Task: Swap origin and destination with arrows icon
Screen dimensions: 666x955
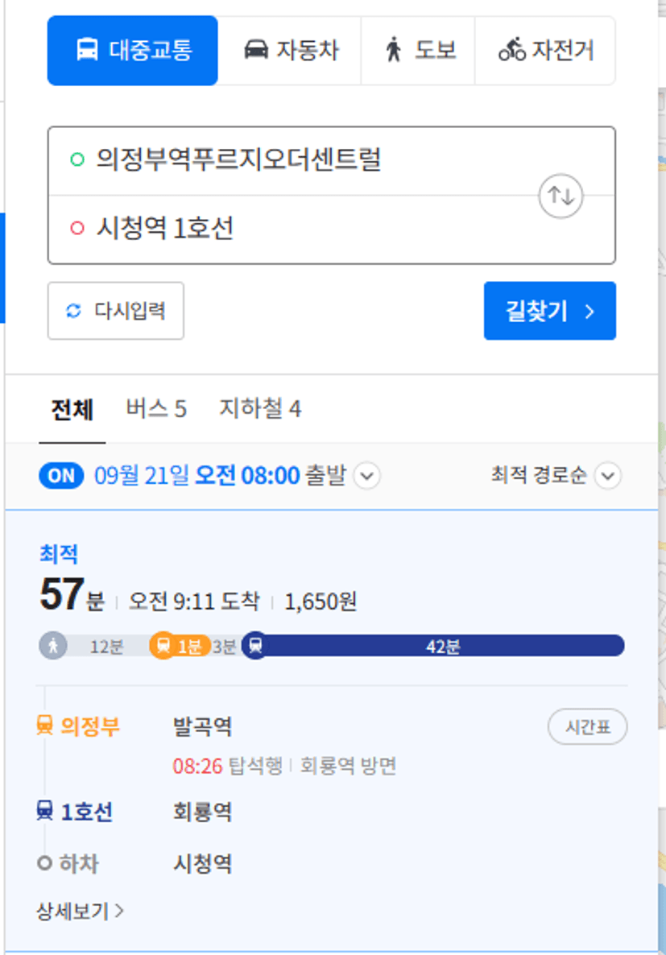Action: (561, 196)
